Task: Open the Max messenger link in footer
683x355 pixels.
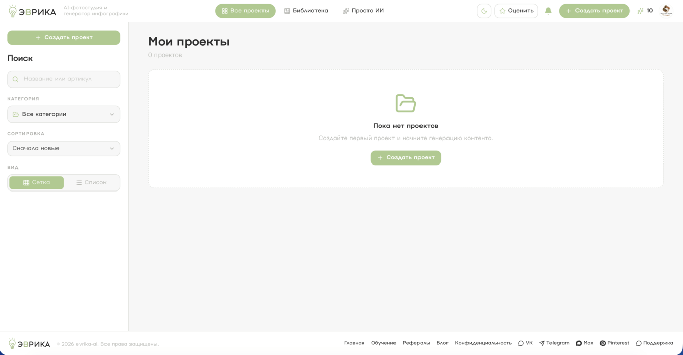Action: click(584, 343)
